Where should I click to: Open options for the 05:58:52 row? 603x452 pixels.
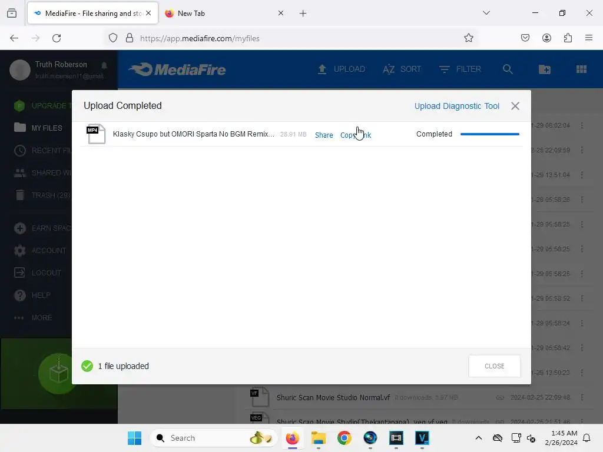[582, 298]
